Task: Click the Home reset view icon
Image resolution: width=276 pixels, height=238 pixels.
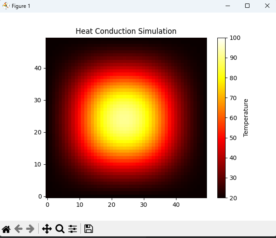Action: click(x=6, y=229)
